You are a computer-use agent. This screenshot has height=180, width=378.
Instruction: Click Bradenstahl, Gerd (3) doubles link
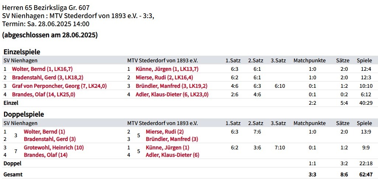click(50, 139)
